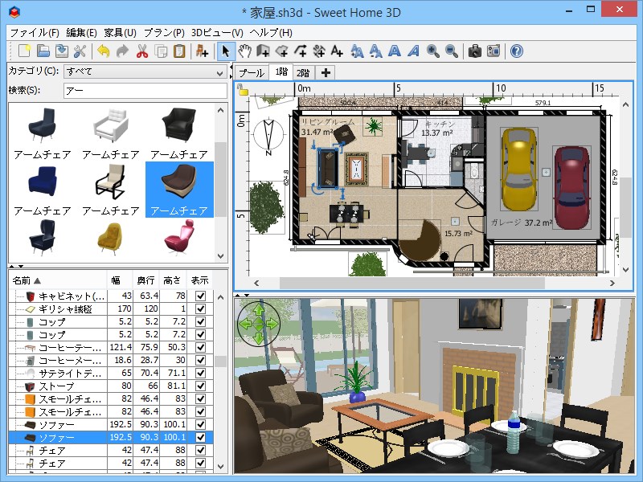Open the 編集(E) menu

pyautogui.click(x=81, y=32)
